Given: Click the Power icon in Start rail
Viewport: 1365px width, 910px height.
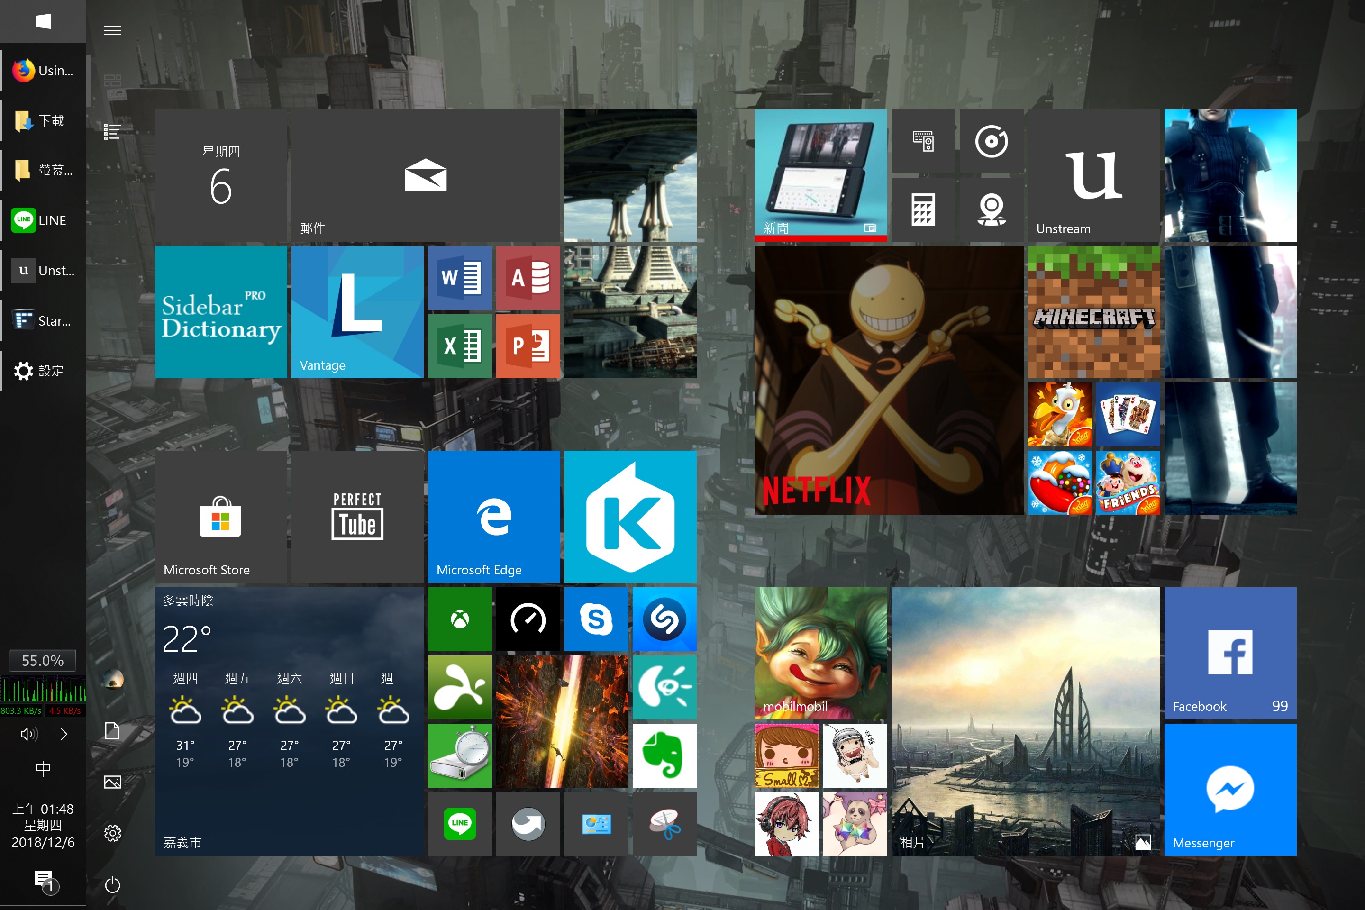Looking at the screenshot, I should [x=113, y=884].
